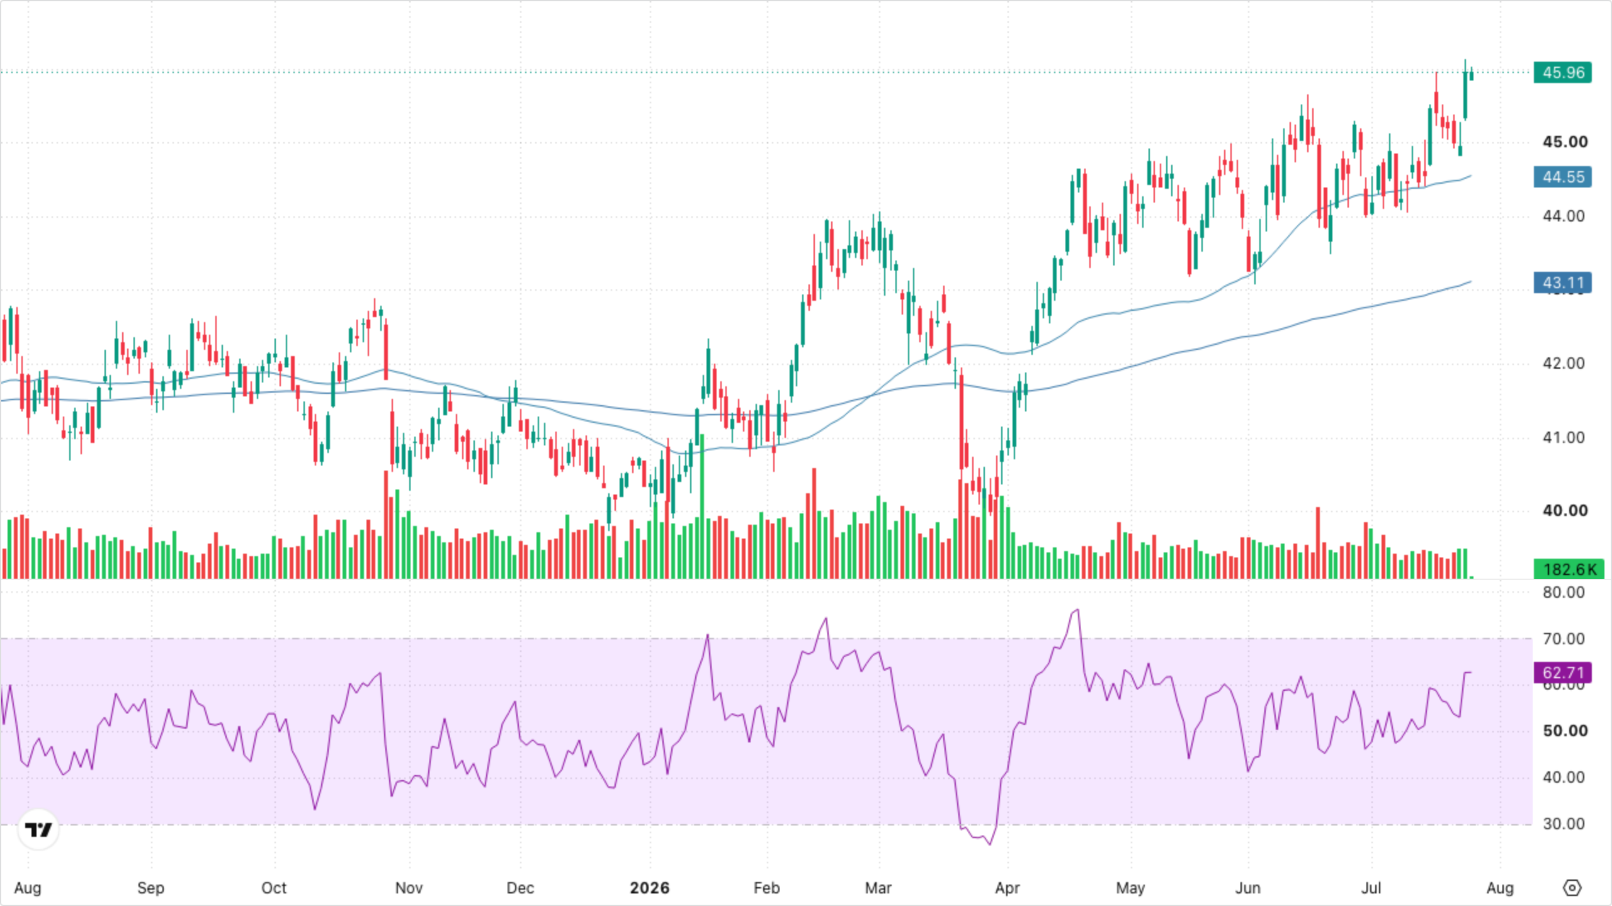Click the 70.00 RSI overbought scale label
The image size is (1612, 906).
coord(1564,639)
